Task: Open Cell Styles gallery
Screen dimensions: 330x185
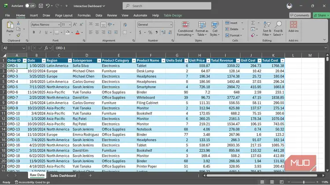Action: (x=215, y=29)
